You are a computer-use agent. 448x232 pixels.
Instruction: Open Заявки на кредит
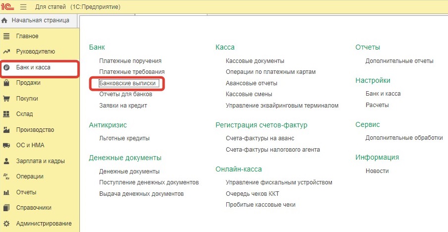[123, 106]
